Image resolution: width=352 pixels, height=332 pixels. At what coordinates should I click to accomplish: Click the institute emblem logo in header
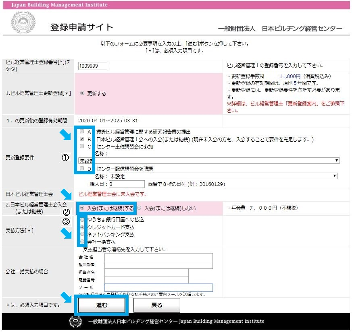point(23,22)
